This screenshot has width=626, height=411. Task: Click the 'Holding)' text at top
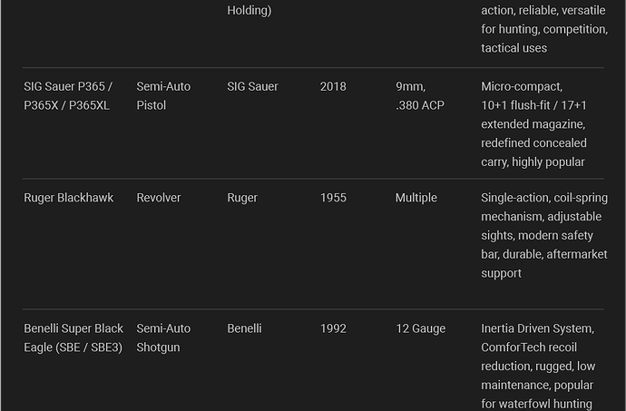point(249,10)
